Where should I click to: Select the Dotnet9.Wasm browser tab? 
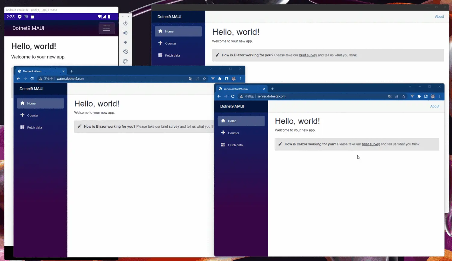(x=39, y=71)
